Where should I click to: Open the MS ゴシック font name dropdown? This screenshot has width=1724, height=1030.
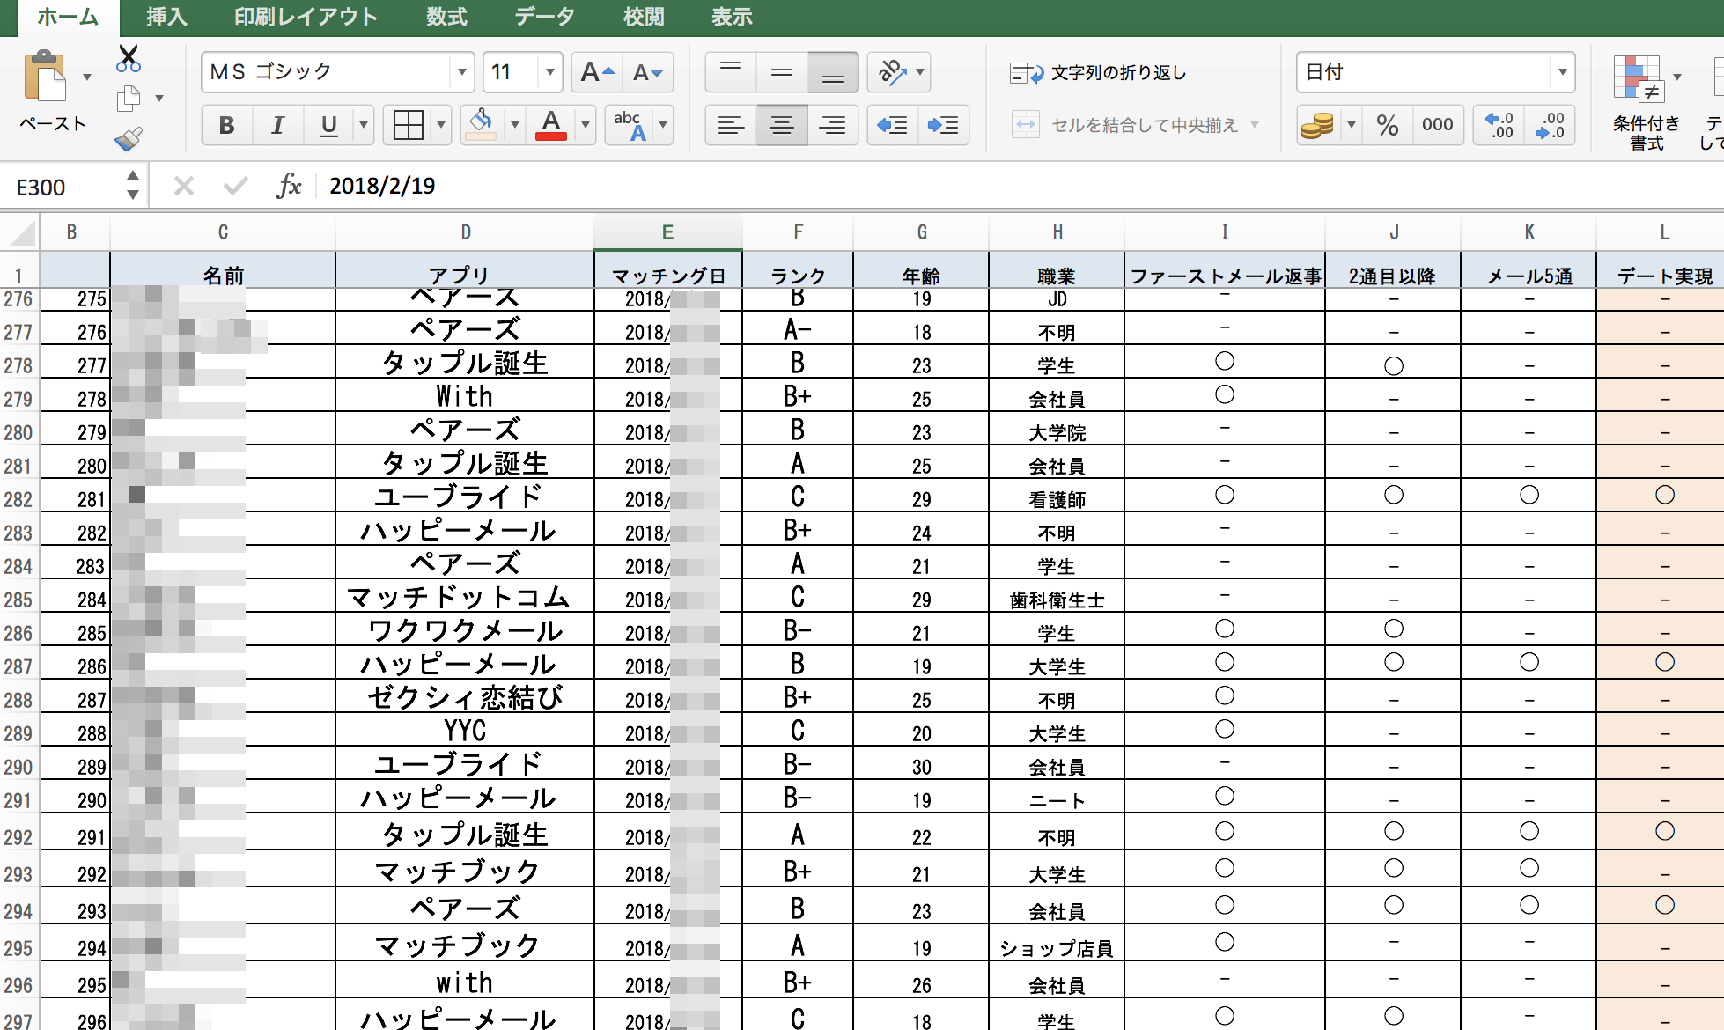click(461, 72)
